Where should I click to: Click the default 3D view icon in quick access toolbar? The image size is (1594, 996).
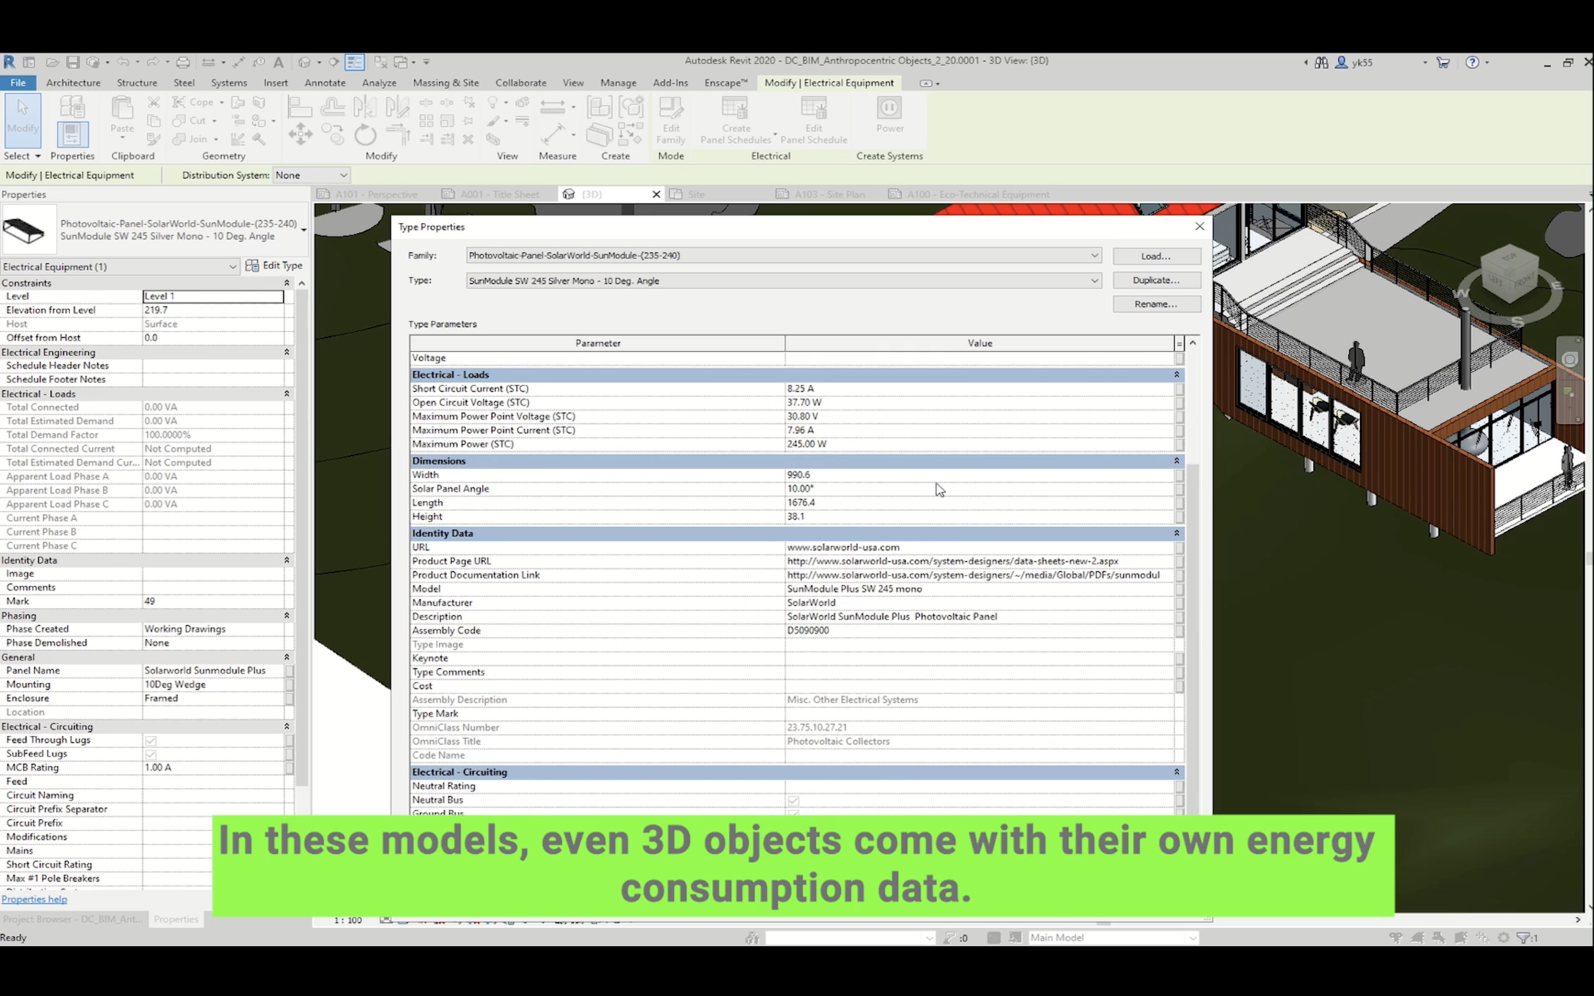point(304,63)
